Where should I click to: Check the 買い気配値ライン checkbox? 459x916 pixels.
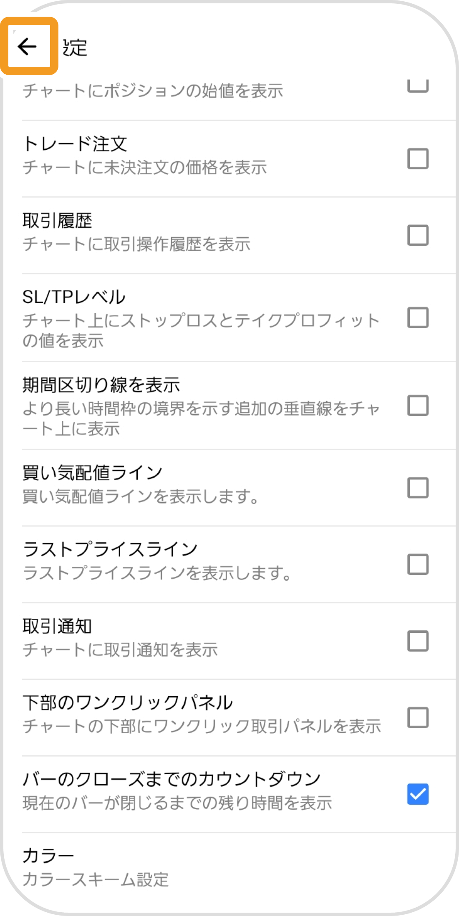pos(418,488)
